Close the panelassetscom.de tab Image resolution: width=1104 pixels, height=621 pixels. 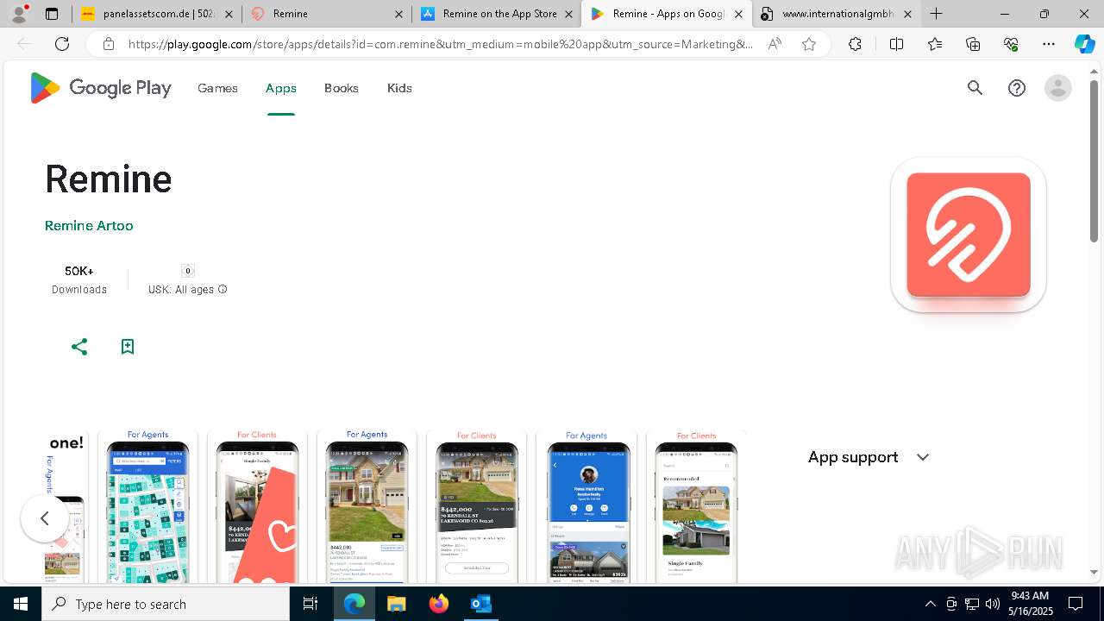tap(228, 14)
